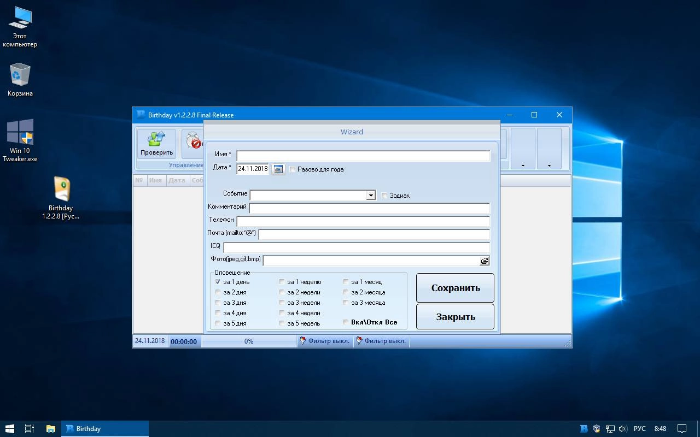Image resolution: width=700 pixels, height=437 pixels.
Task: Click the 00:00:00 status bar timer
Action: click(184, 341)
